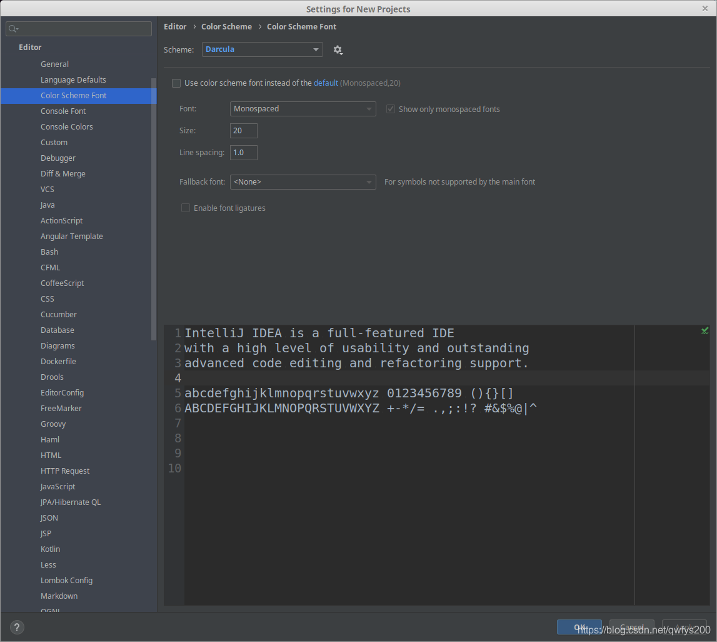Click preview text 'IntelliJ IDEA is a full-featured IDE'
Viewport: 717px width, 642px height.
tap(319, 333)
